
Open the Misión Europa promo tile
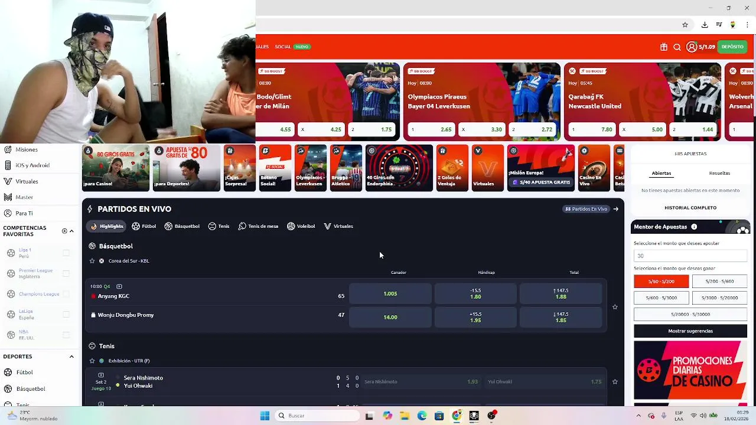pyautogui.click(x=540, y=168)
